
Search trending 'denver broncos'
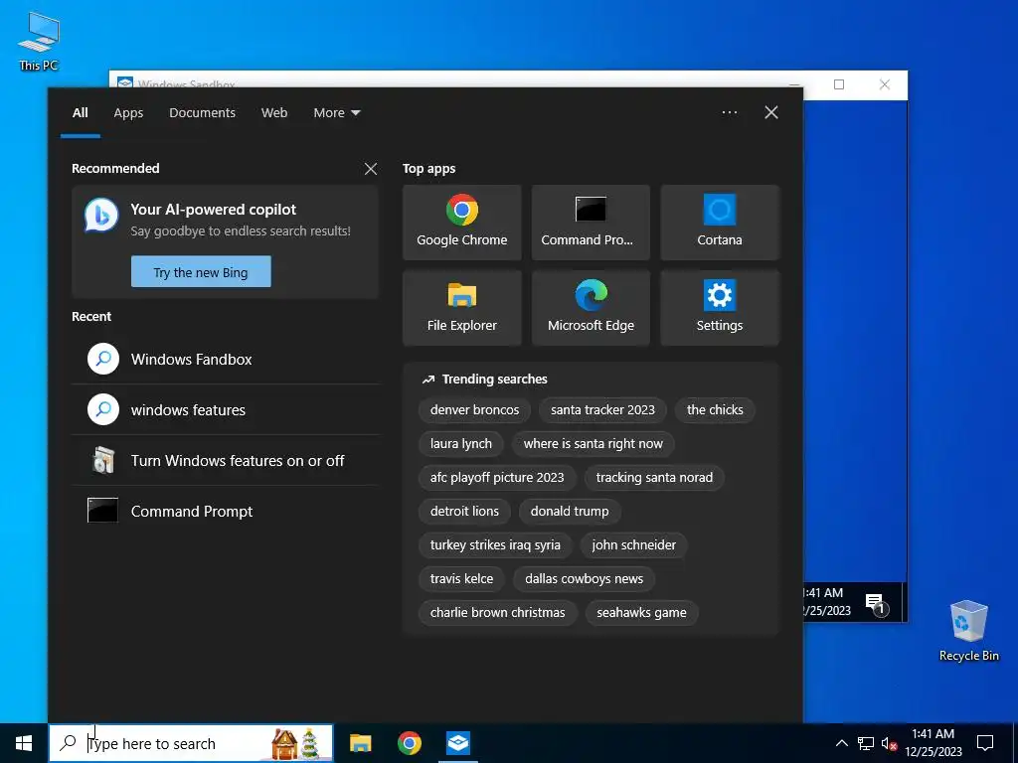pyautogui.click(x=474, y=410)
